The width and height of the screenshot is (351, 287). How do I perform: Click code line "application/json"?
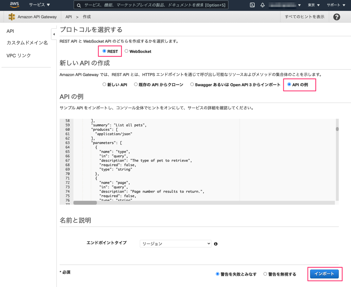tap(114, 134)
